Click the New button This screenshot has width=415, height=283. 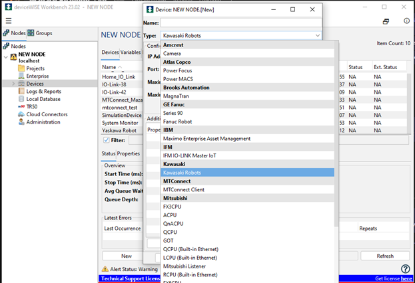click(x=127, y=256)
